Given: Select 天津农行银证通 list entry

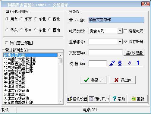Looking at the screenshot, I should click(30, 90).
